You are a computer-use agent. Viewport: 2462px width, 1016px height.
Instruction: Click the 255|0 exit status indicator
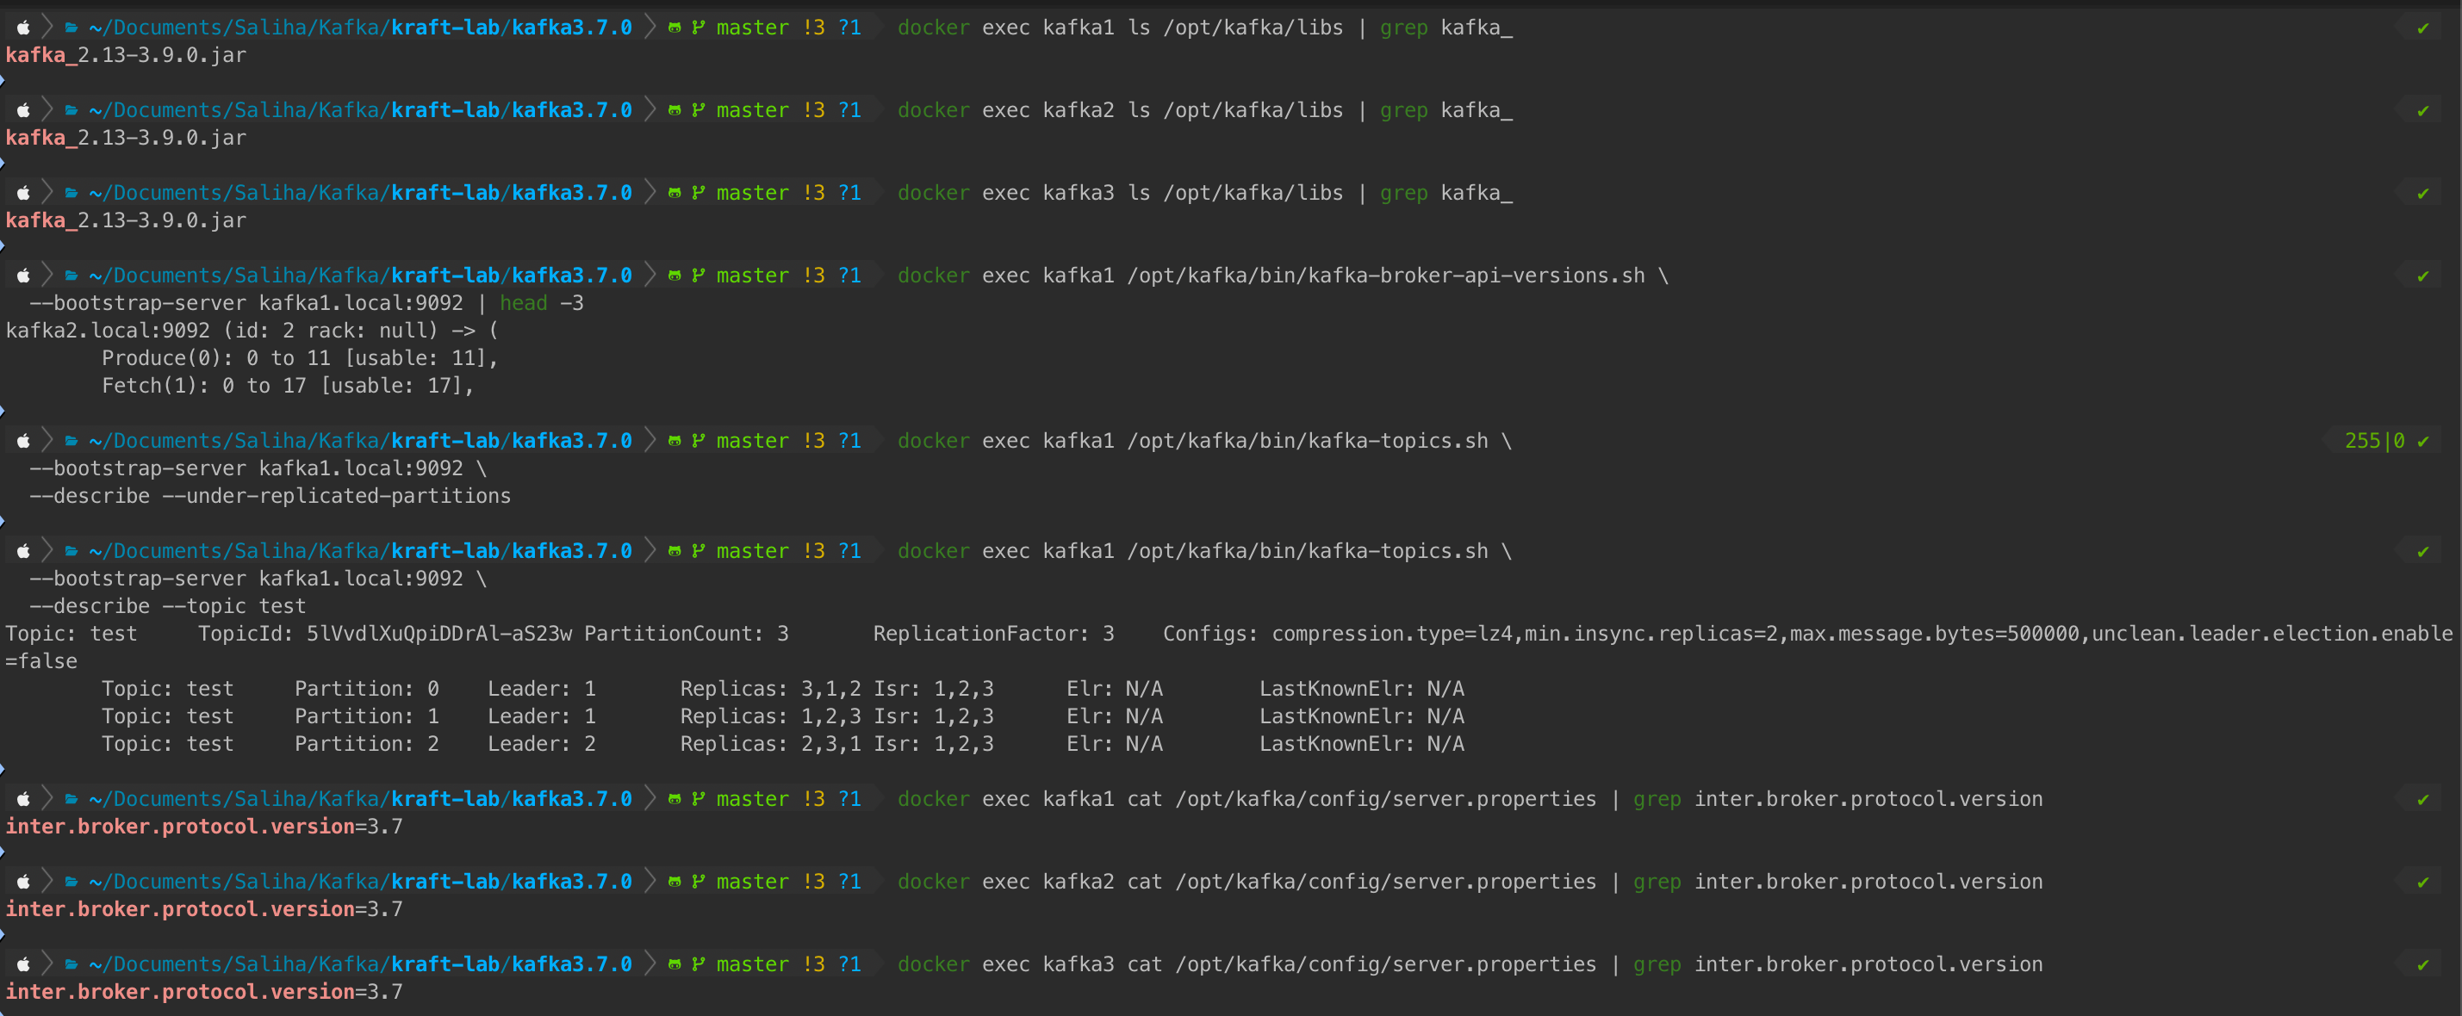pyautogui.click(x=2374, y=441)
